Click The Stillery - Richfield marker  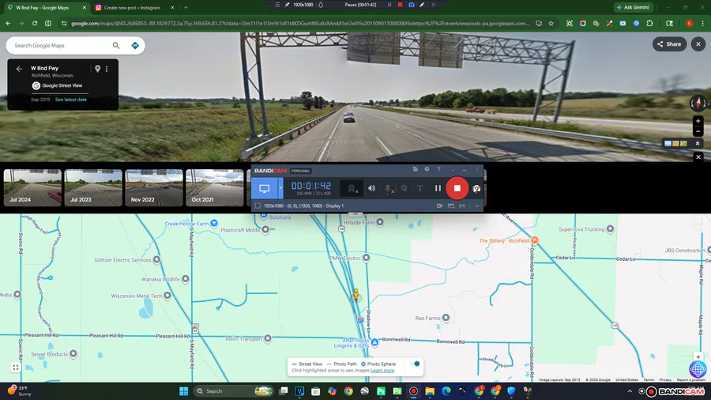tap(535, 240)
